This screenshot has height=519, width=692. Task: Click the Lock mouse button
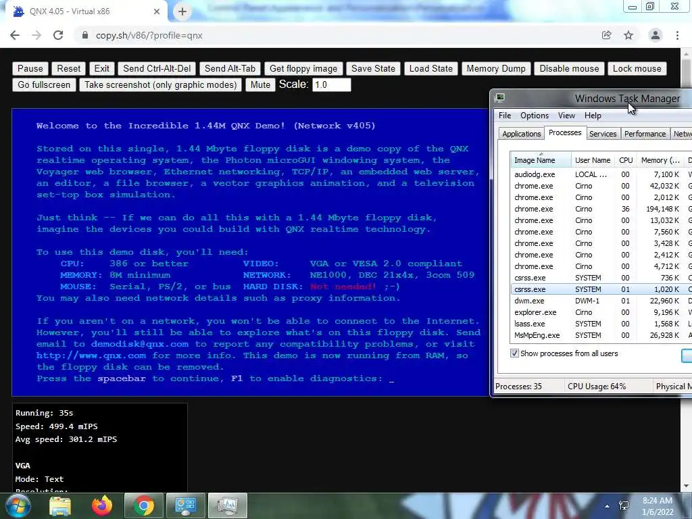(637, 69)
